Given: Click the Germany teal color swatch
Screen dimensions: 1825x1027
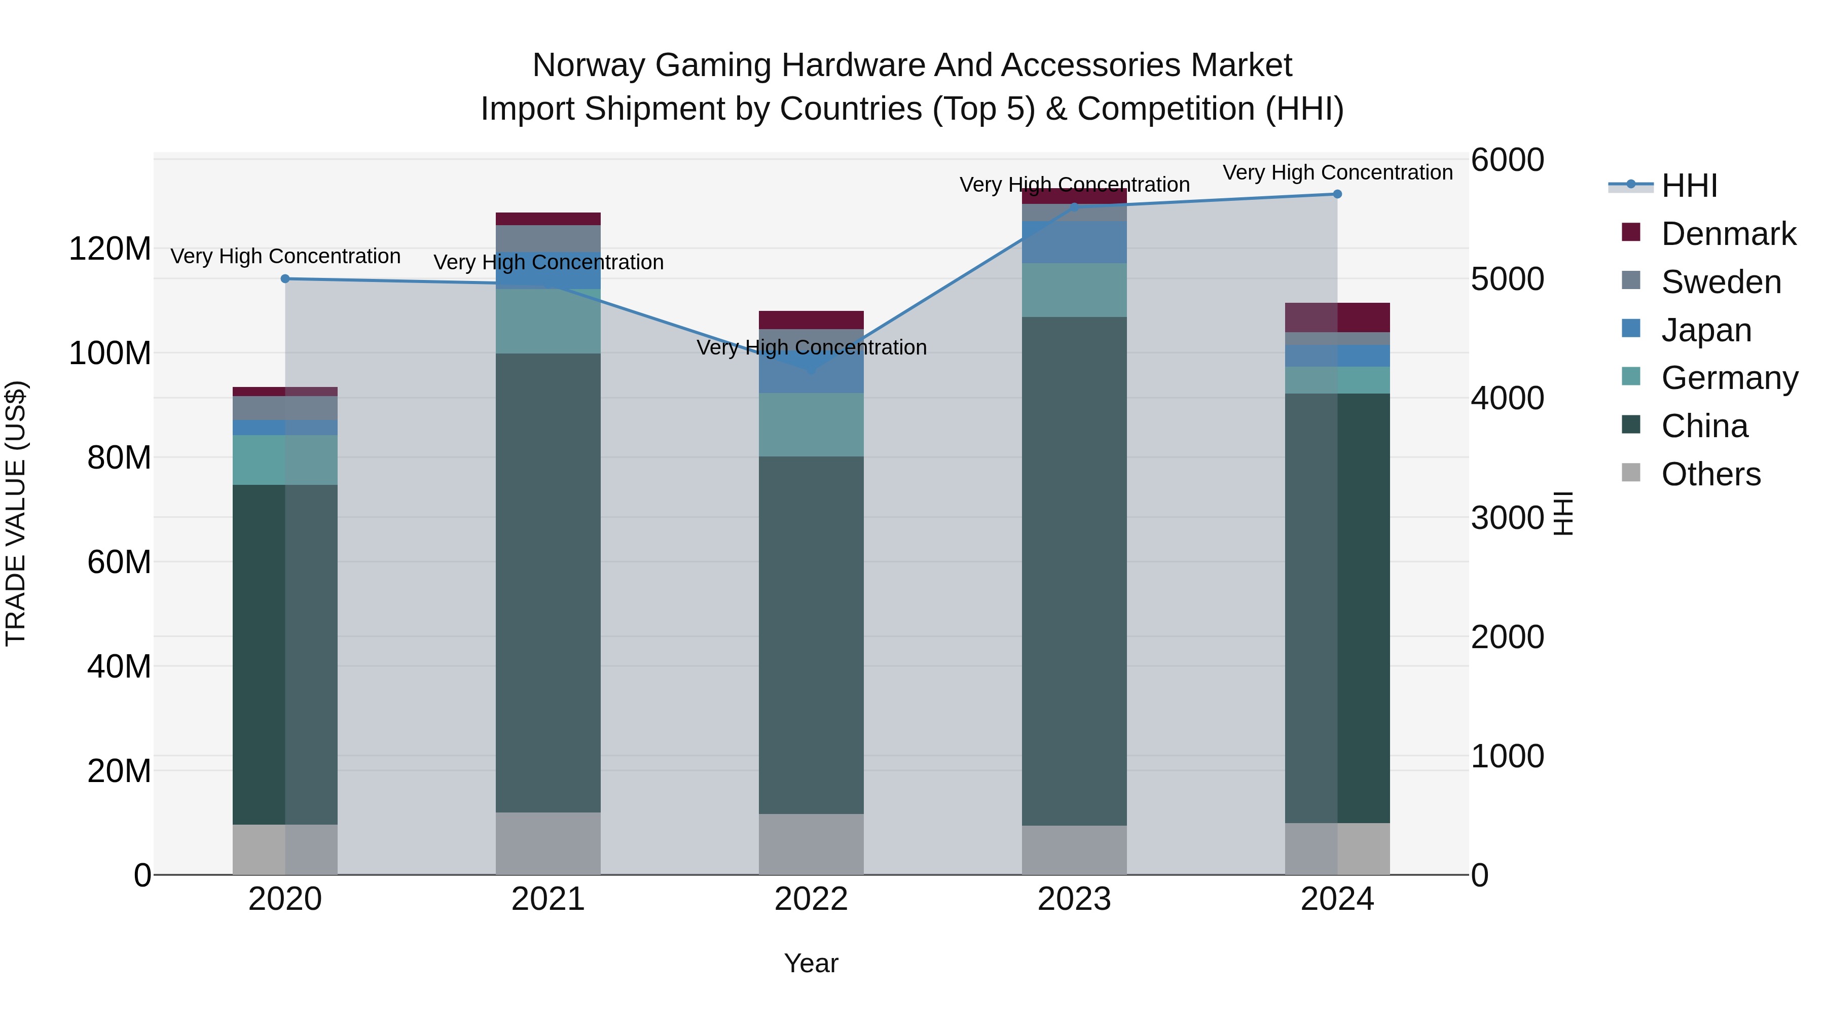Looking at the screenshot, I should (1631, 376).
